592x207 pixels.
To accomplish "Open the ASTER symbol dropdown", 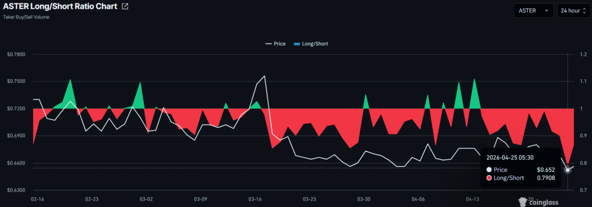I will 533,10.
